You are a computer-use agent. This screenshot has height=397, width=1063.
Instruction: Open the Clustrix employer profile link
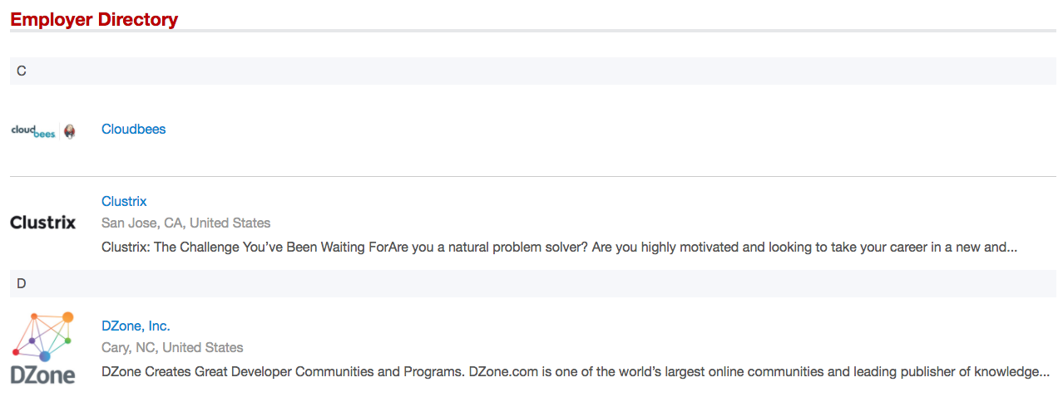124,201
